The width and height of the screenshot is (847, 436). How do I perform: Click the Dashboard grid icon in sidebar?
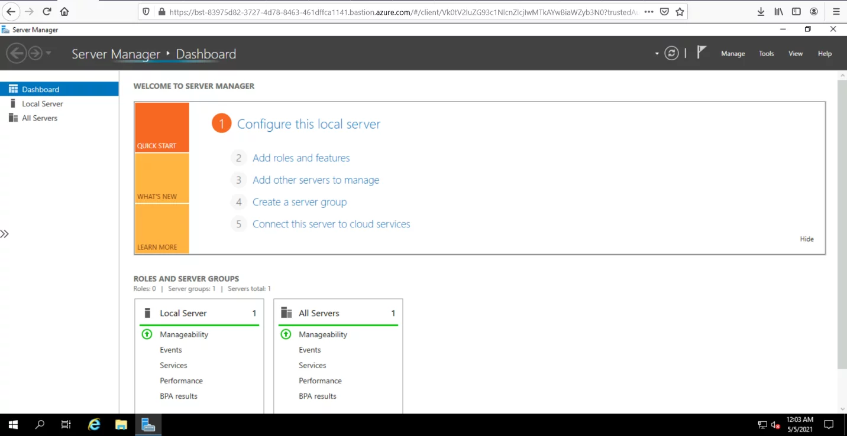[13, 89]
